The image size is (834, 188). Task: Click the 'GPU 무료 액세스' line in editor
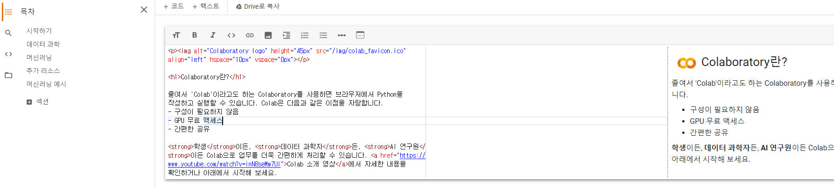(x=196, y=121)
